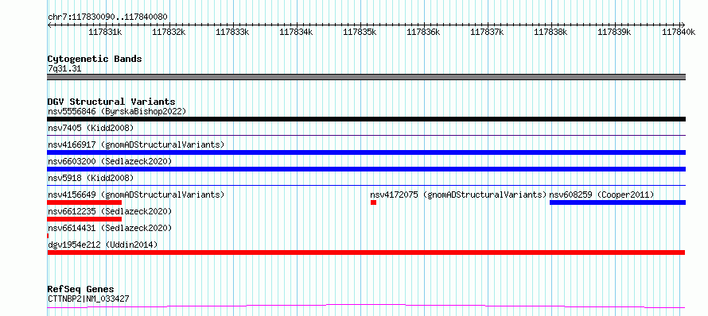Viewport: 708px width, 316px height.
Task: Click the nsv7405 (Kidd2008) label
Action: point(91,128)
